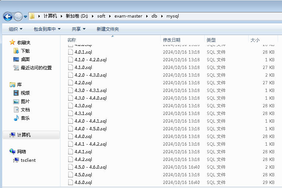Select 计算机 (Computer) in navigation pane
The width and height of the screenshot is (282, 188).
[x=24, y=135]
